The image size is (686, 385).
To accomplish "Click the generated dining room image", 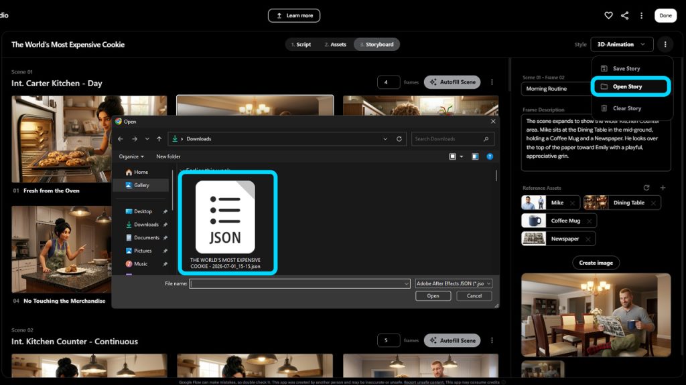I will [596, 315].
